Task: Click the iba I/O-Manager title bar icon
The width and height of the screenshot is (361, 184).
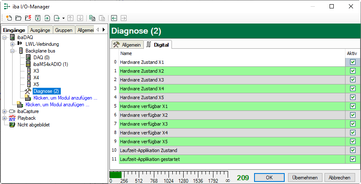Action: click(7, 6)
